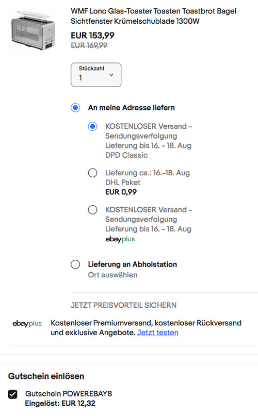Choose the eBay Plus free shipping option

pos(92,210)
